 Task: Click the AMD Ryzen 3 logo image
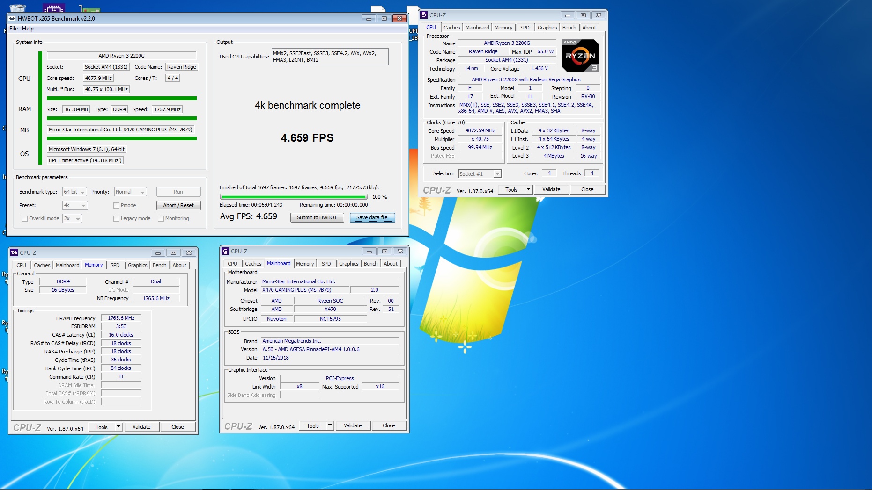(x=580, y=55)
